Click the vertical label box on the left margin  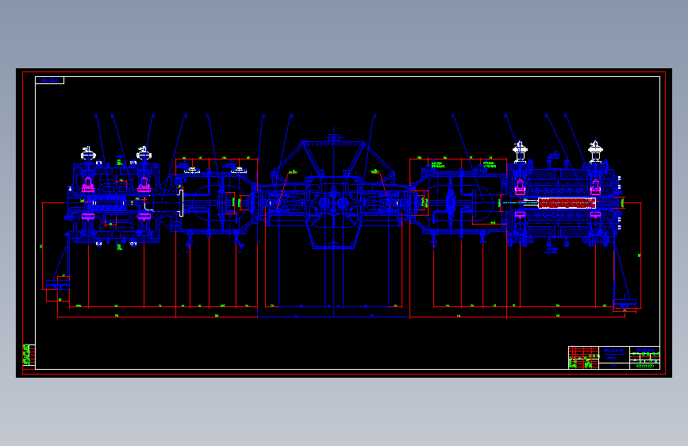(29, 356)
